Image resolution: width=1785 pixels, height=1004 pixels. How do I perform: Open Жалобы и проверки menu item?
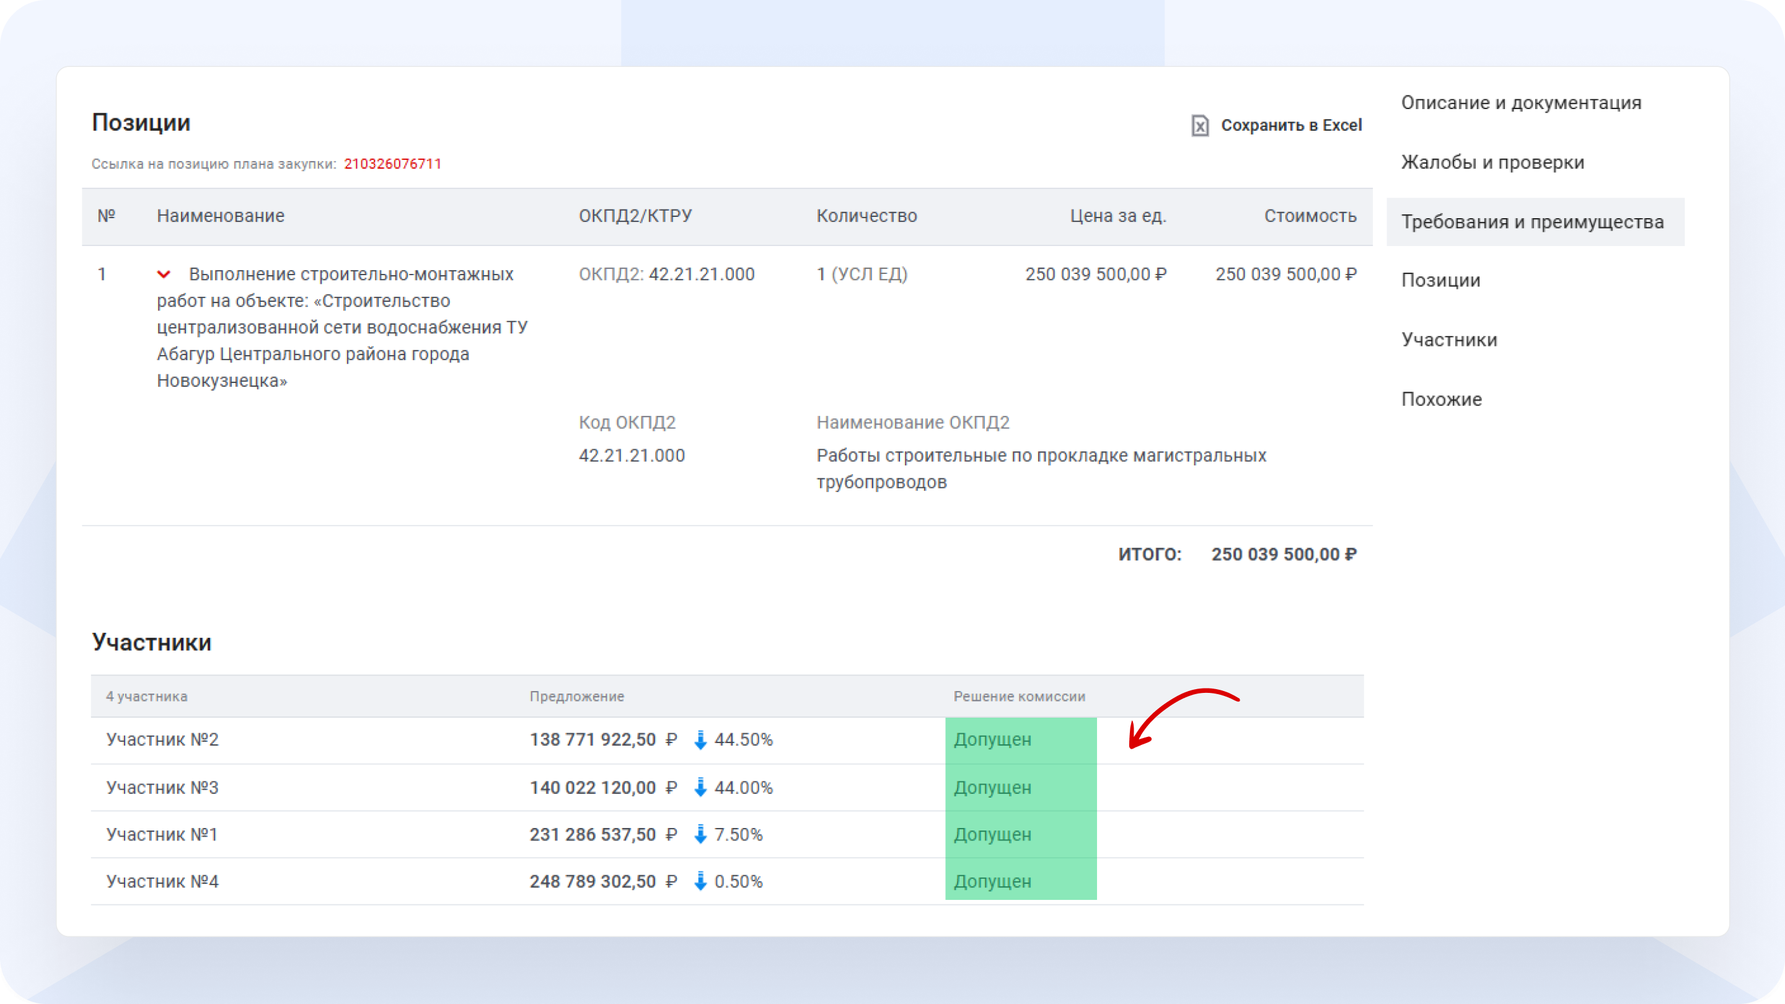(x=1492, y=163)
